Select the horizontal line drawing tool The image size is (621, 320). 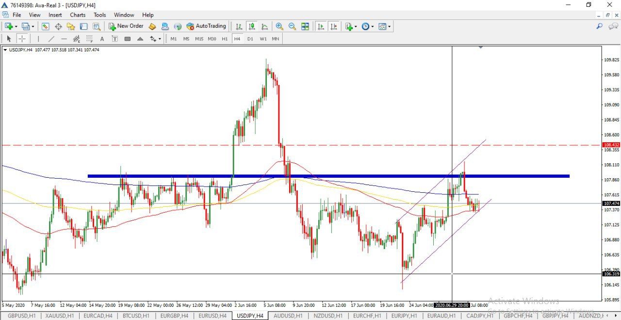(x=64, y=39)
